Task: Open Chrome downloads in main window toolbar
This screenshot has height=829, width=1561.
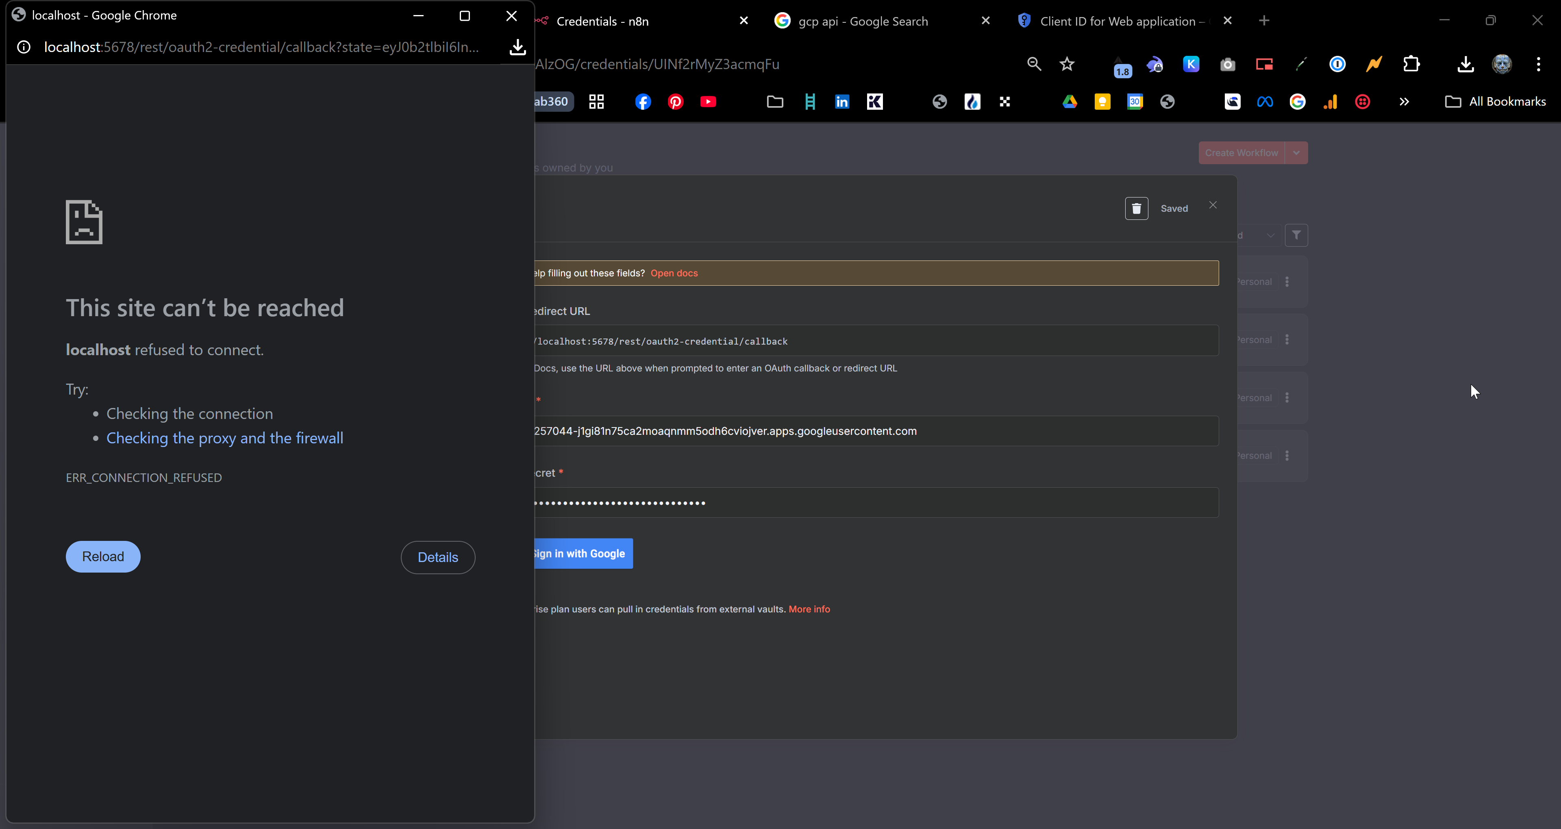Action: coord(1466,64)
